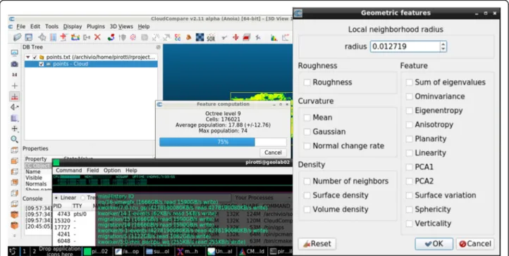Click the green square icon in process window title
This screenshot has width=509, height=256.
click(56, 162)
